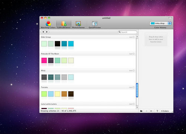Click the Elder Group title
This screenshot has width=186, height=134.
click(46, 37)
